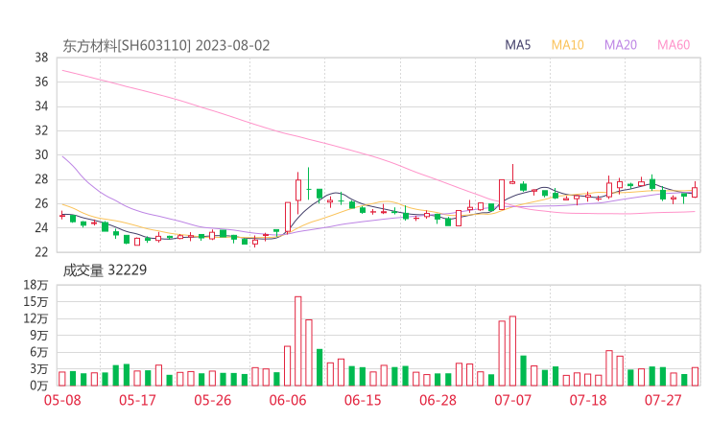Click the 22 price axis label
Viewport: 710px width, 422px height.
click(x=41, y=252)
